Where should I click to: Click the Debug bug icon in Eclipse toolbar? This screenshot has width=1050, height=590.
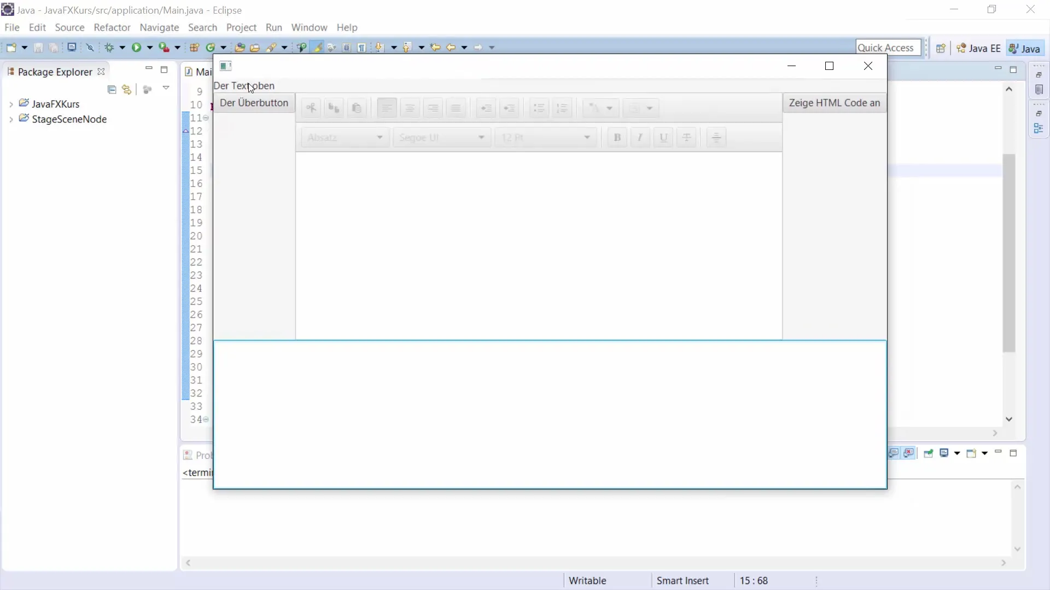pyautogui.click(x=109, y=48)
